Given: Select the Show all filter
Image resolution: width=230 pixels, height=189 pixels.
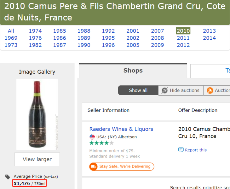Looking at the screenshot, I should pos(138,91).
